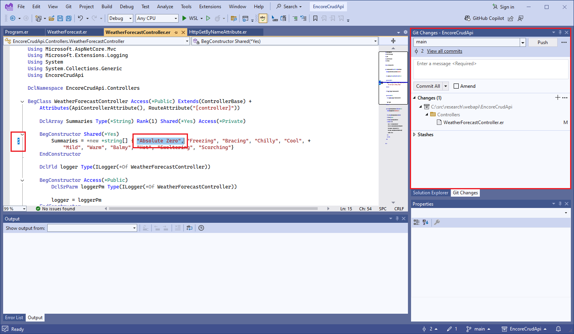The width and height of the screenshot is (574, 334).
Task: Toggle the spell checker abc icon
Action: [263, 18]
